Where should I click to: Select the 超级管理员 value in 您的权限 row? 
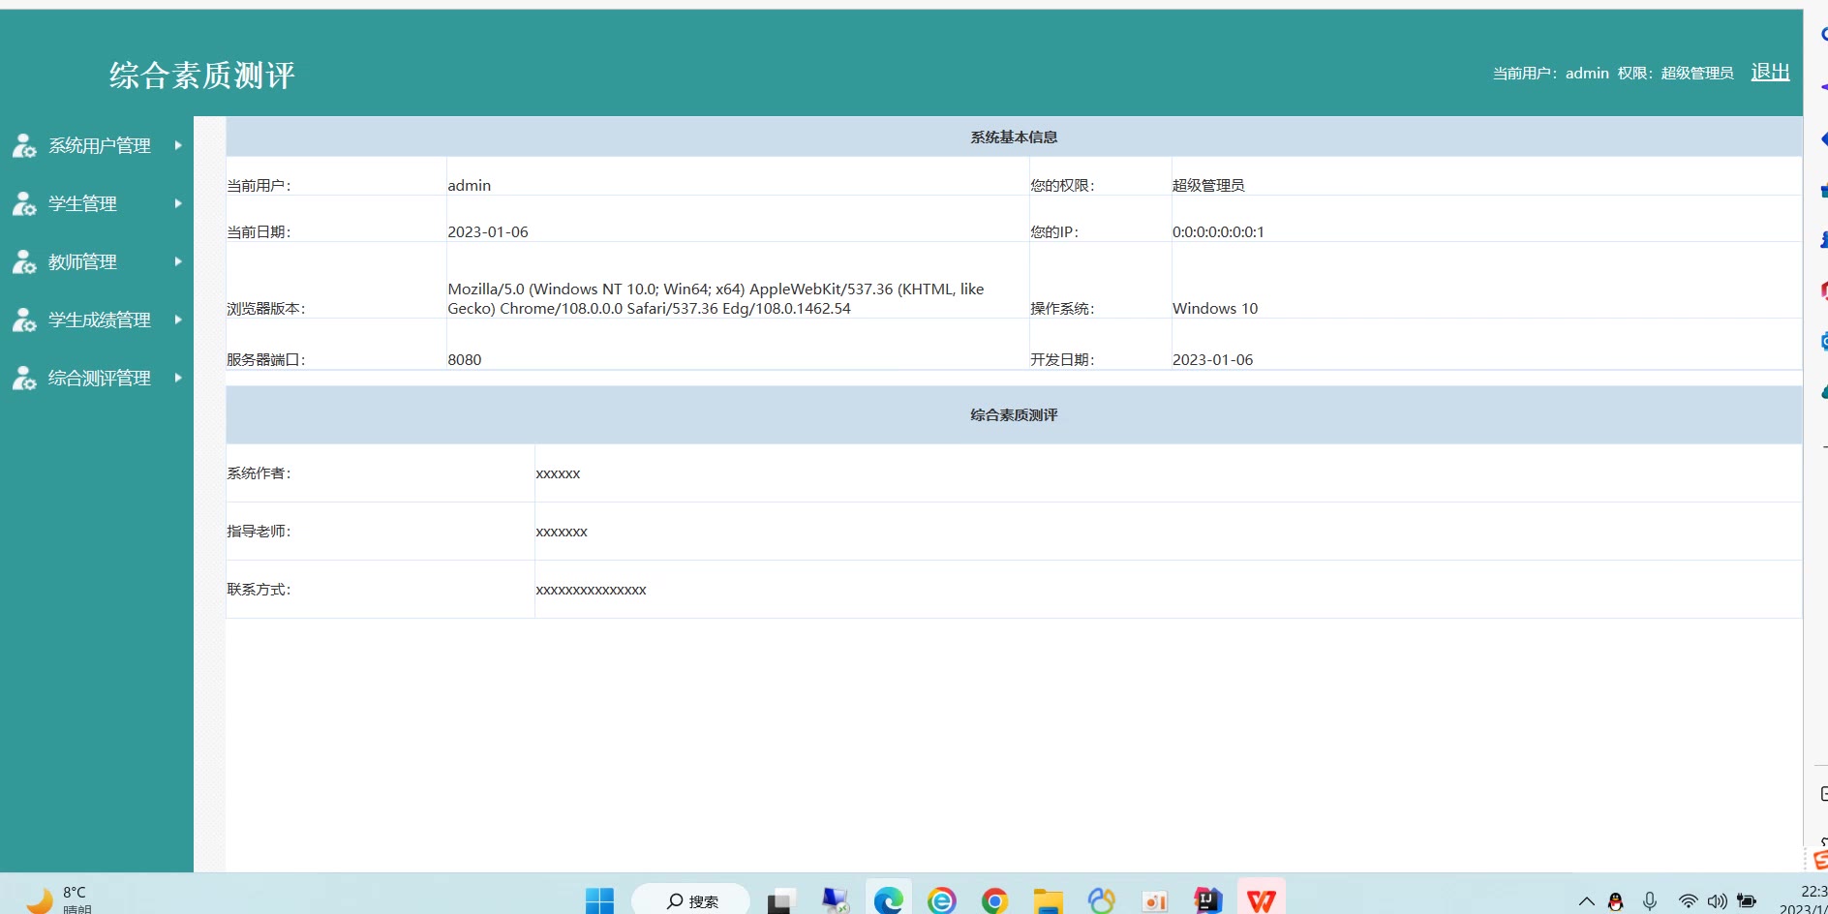(1208, 185)
